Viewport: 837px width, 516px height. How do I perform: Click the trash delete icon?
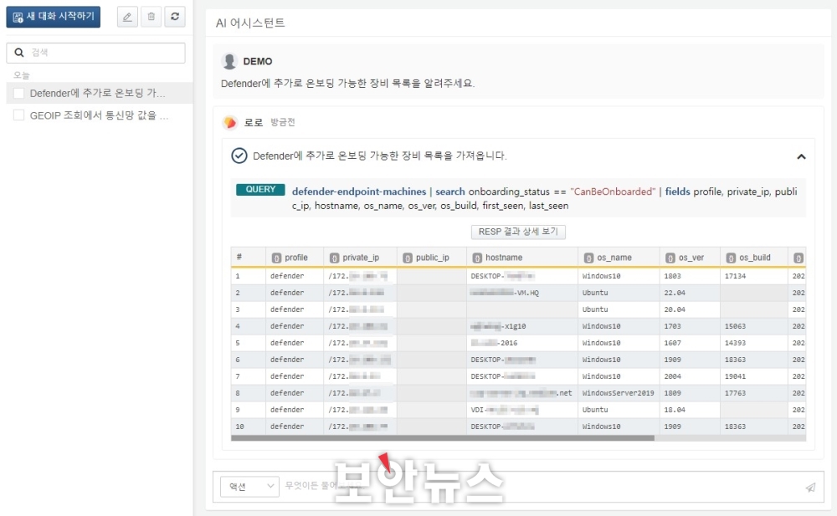151,17
